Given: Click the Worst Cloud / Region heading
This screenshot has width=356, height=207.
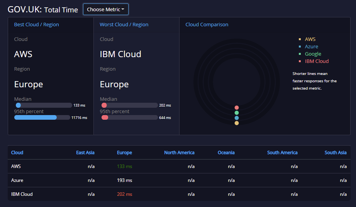Looking at the screenshot, I should coord(124,24).
